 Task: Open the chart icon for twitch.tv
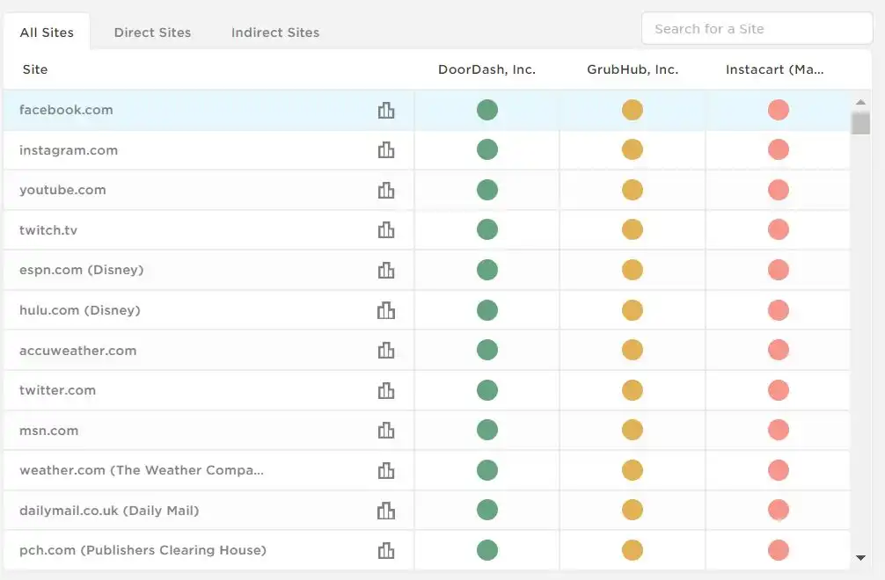pos(386,230)
